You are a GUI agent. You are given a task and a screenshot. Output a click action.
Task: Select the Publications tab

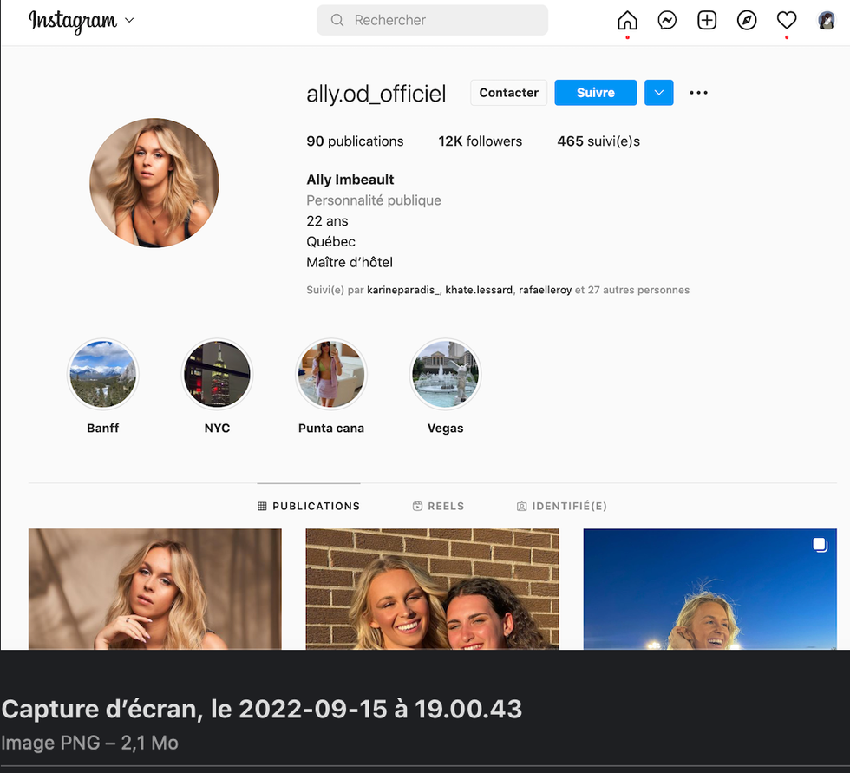pos(309,506)
